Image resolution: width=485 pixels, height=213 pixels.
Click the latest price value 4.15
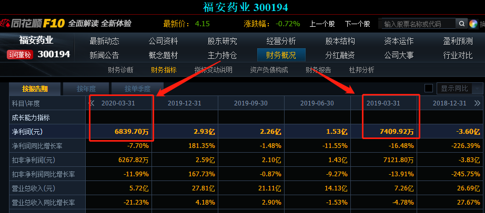tap(203, 24)
